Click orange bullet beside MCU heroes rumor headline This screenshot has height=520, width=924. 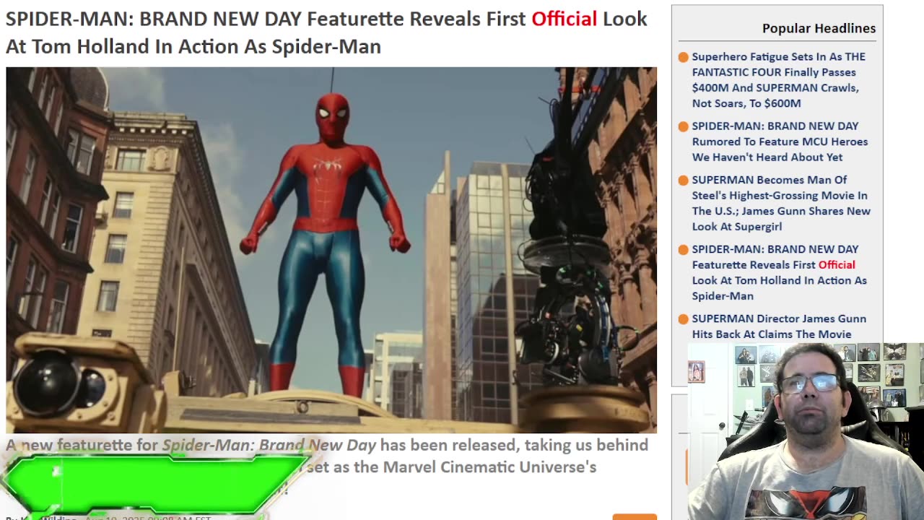pyautogui.click(x=683, y=126)
